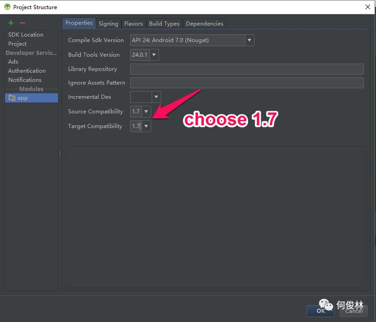Click the green plus add module icon
The height and width of the screenshot is (322, 376).
coord(11,23)
